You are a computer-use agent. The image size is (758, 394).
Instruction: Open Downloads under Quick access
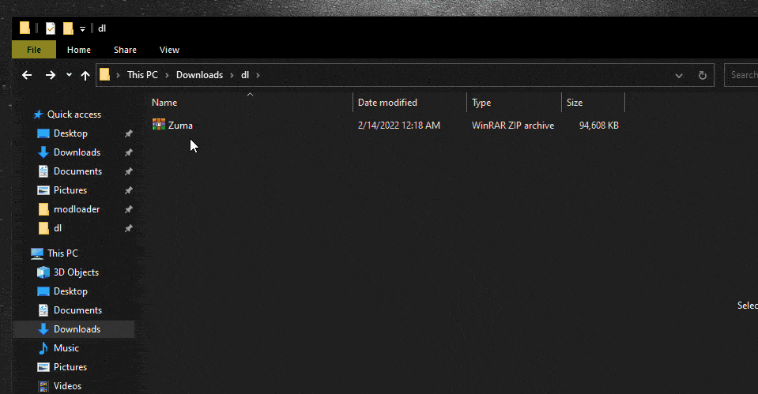(x=77, y=152)
